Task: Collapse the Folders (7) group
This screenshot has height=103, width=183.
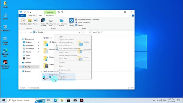Action: [x=41, y=38]
